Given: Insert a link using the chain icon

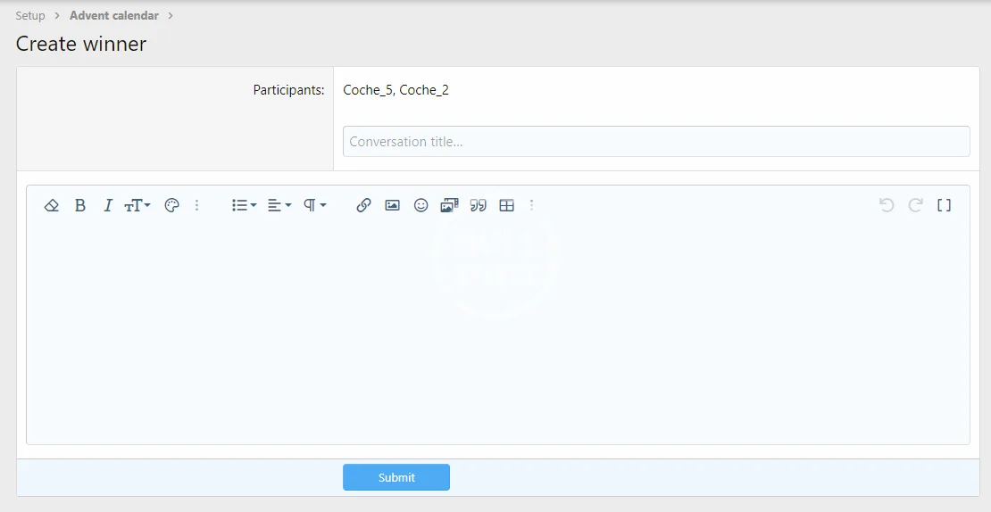Looking at the screenshot, I should pos(363,205).
